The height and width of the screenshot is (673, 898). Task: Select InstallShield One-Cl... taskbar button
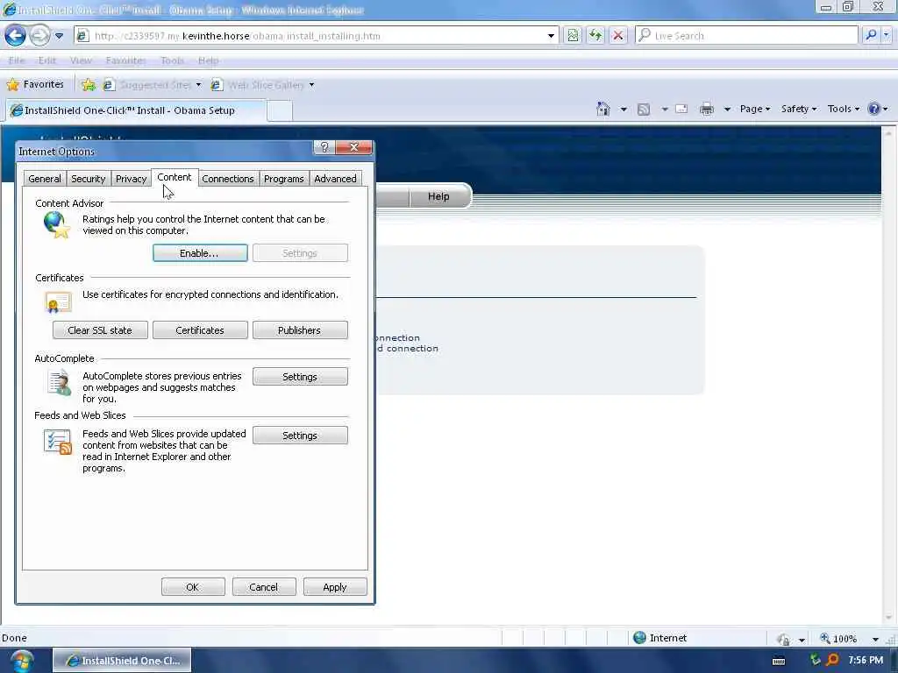[x=123, y=661]
